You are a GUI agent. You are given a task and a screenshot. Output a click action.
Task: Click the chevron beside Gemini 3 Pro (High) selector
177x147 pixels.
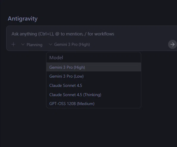coord(51,44)
